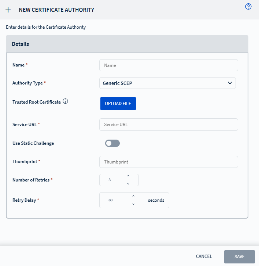The image size is (259, 266).
Task: Cancel the new certificate authority form
Action: [204, 256]
